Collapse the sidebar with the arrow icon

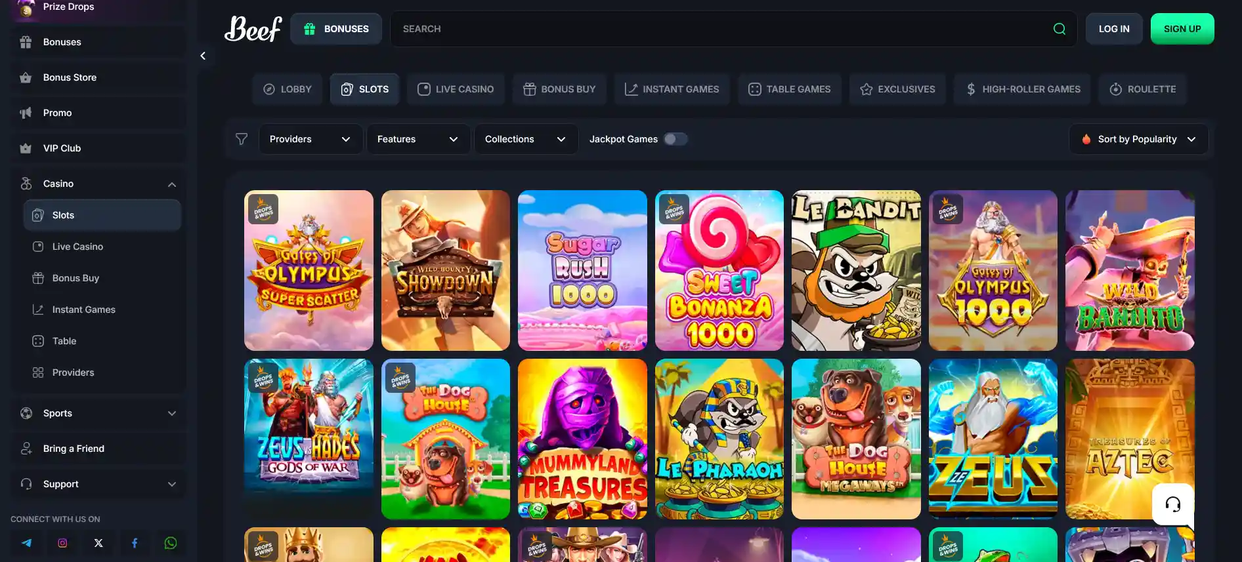click(203, 56)
